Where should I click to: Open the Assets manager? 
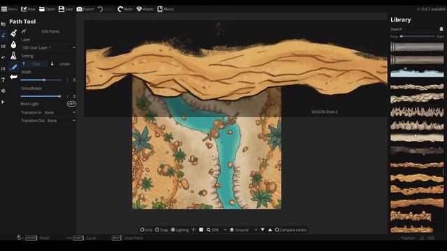point(145,9)
